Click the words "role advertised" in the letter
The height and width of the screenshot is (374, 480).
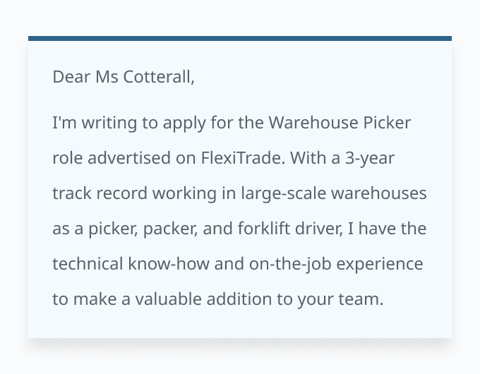tap(112, 158)
